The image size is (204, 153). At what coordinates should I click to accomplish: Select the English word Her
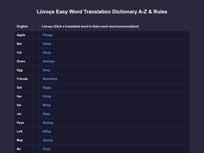coord(19,96)
